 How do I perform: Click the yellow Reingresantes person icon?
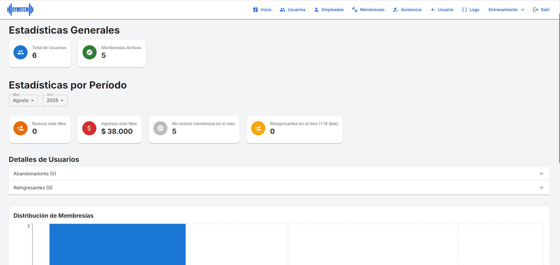coord(258,128)
